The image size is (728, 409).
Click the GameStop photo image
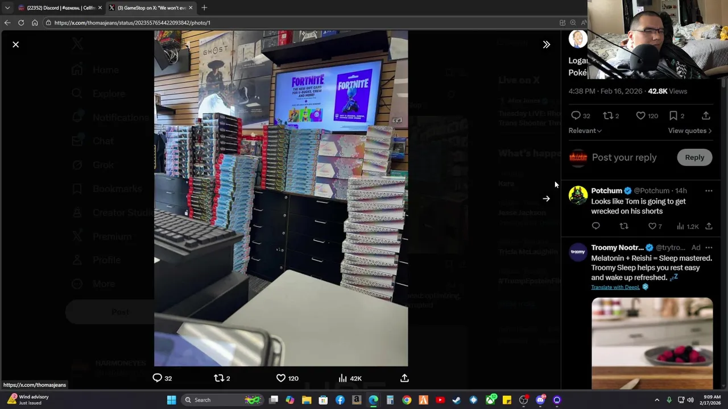click(x=281, y=198)
